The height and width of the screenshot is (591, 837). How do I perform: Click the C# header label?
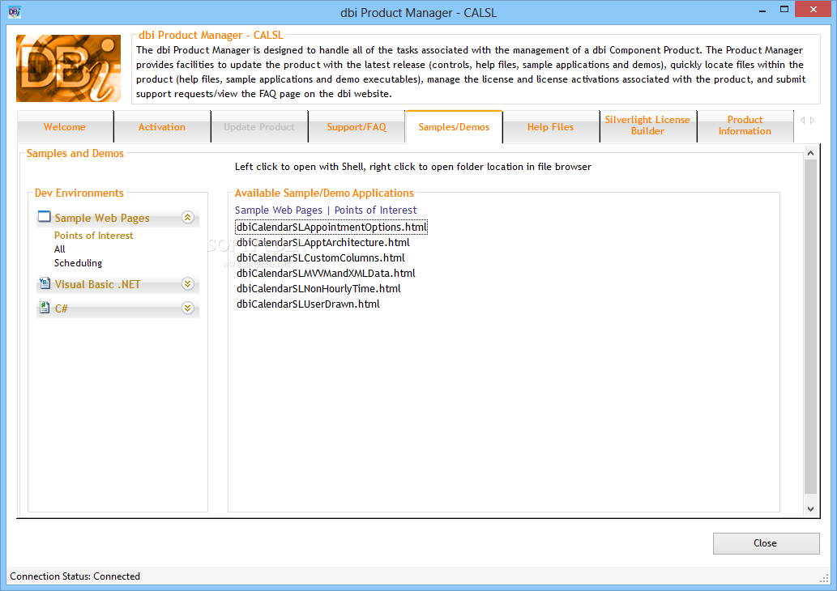click(62, 308)
